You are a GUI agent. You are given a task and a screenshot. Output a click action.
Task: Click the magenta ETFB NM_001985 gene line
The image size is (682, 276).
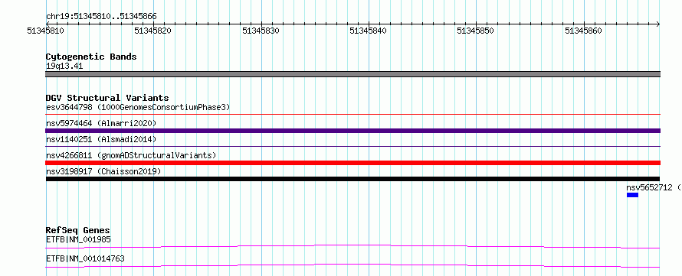[x=352, y=246]
